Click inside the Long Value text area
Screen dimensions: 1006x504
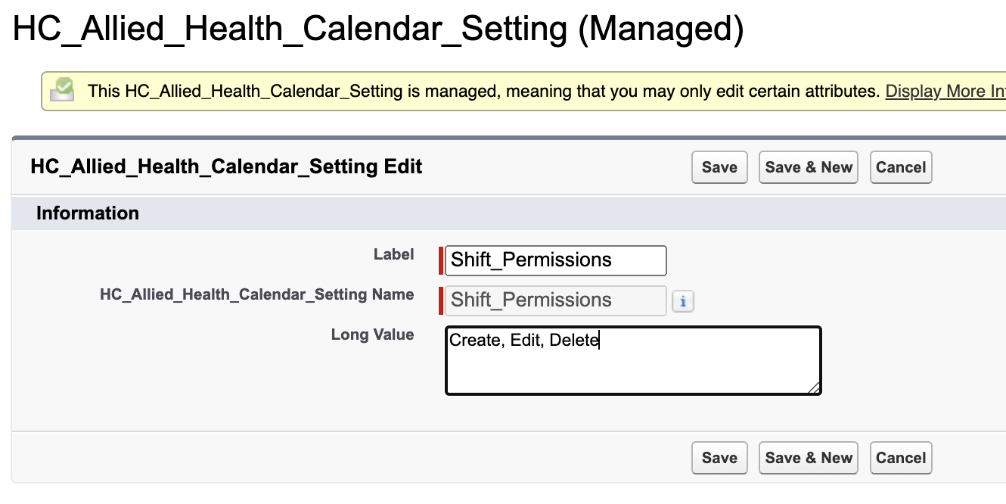pos(633,361)
